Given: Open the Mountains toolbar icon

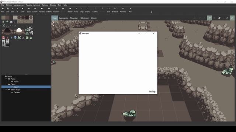Looking at the screenshot, I should [x=123, y=10].
